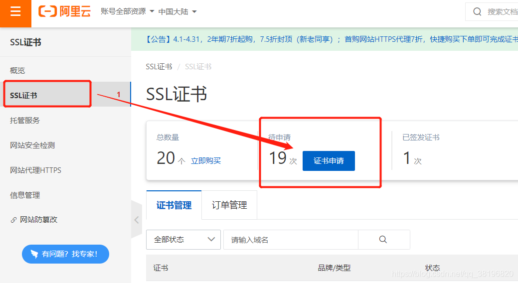This screenshot has height=283, width=518.
Task: Collapse the sidebar using the arrow handle
Action: [137, 220]
